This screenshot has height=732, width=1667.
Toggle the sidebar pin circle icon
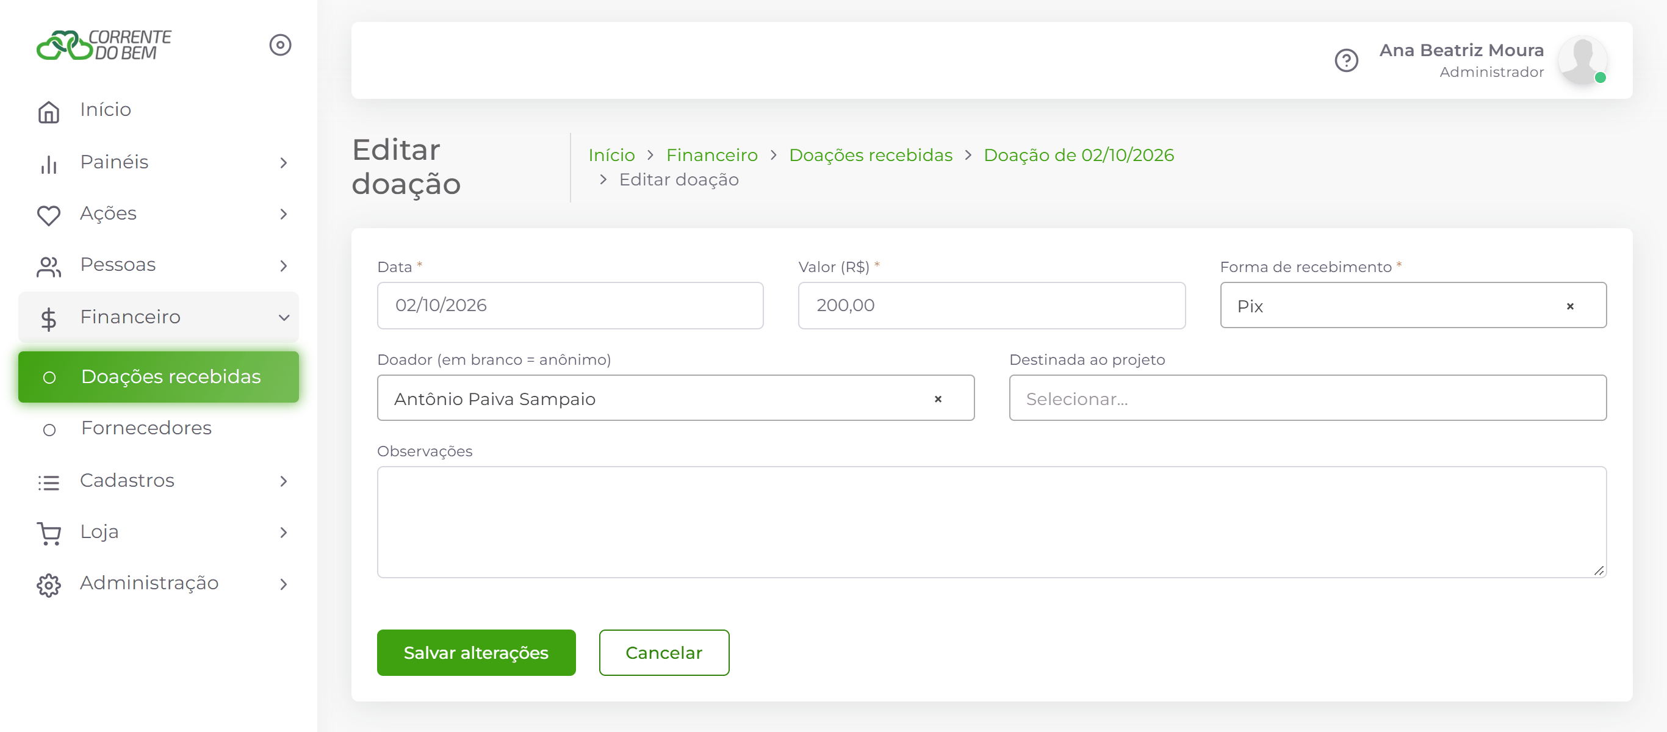pyautogui.click(x=280, y=45)
